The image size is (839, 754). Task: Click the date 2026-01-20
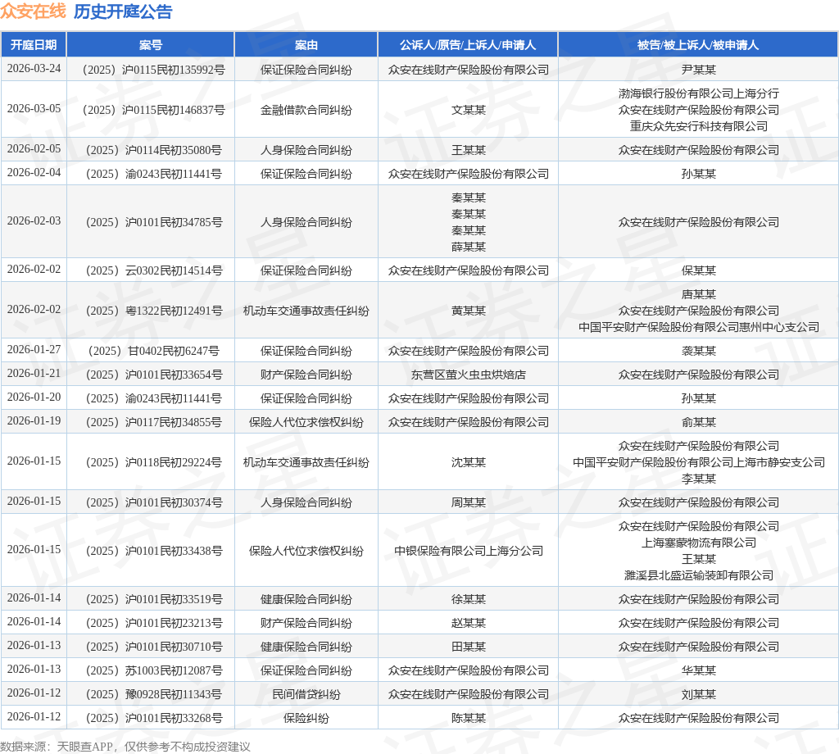click(34, 397)
